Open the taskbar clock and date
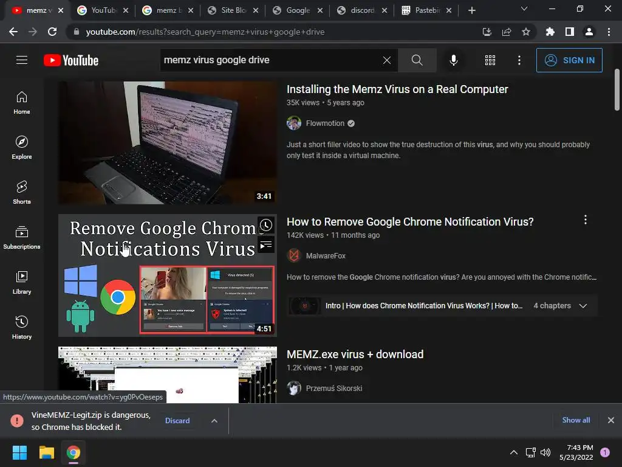The height and width of the screenshot is (467, 622). [576, 452]
